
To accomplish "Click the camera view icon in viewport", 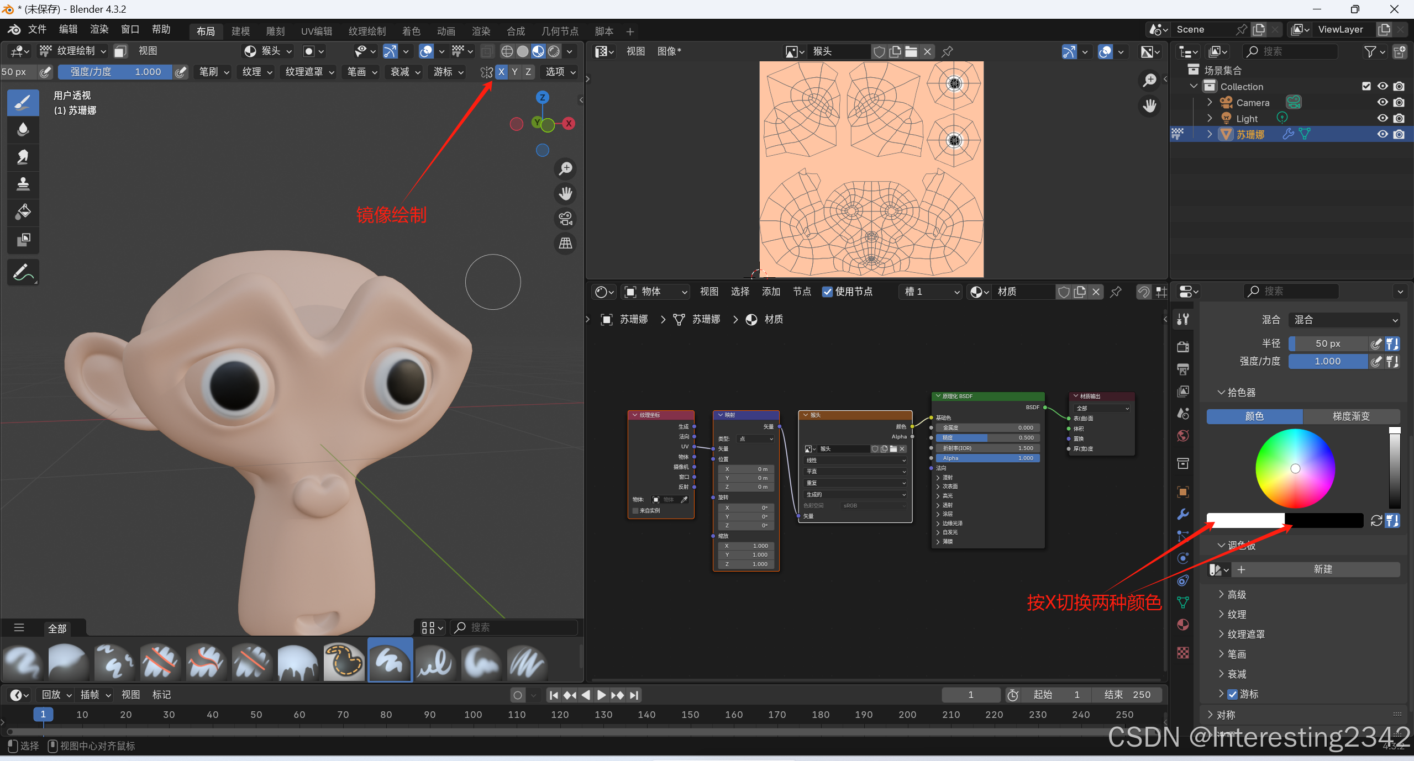I will (565, 219).
